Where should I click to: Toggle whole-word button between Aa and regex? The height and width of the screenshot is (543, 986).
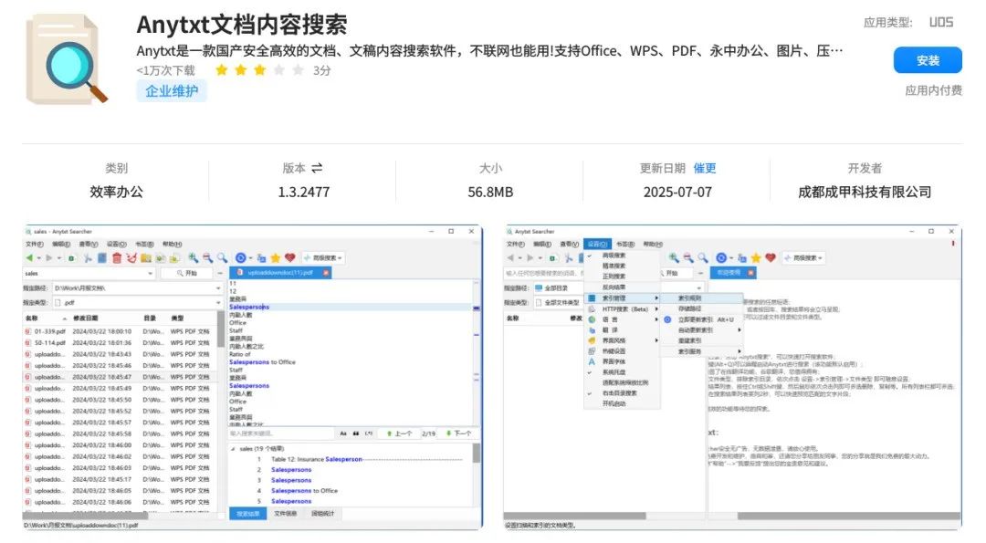(356, 433)
